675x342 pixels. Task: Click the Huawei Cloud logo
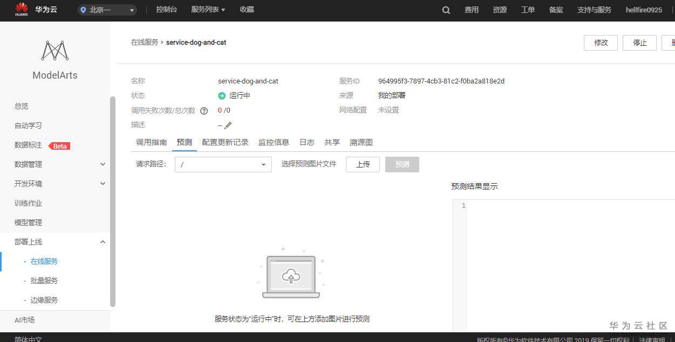22,10
